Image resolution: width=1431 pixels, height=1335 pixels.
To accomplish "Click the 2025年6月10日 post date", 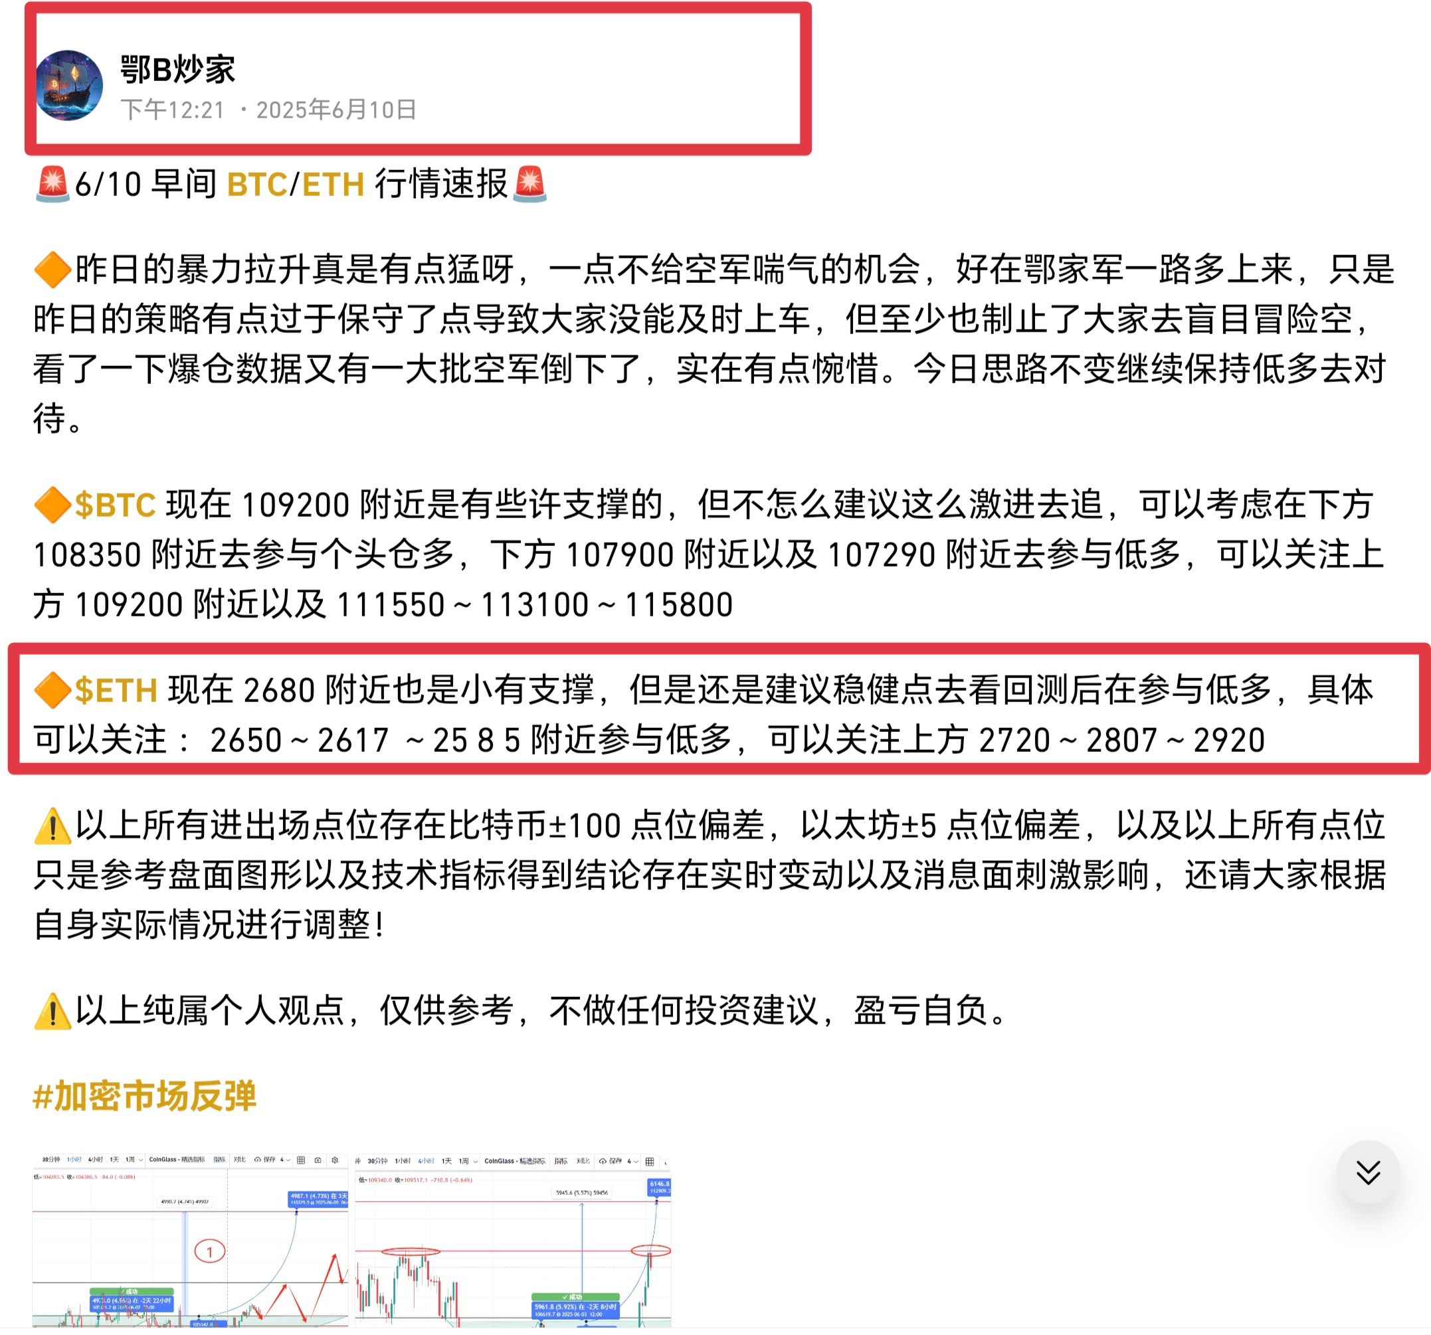I will (x=336, y=110).
